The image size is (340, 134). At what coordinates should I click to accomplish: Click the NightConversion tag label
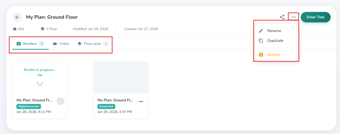pos(29,106)
